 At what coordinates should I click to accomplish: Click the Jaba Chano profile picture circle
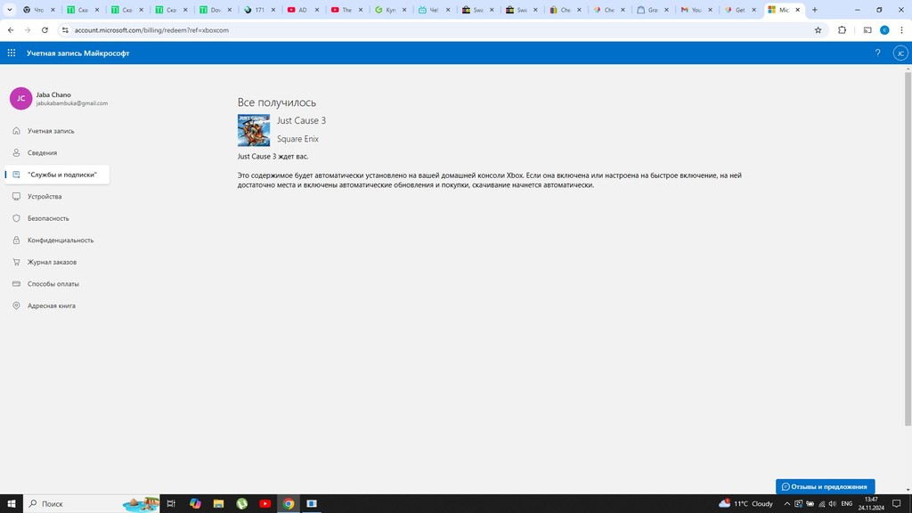click(21, 98)
